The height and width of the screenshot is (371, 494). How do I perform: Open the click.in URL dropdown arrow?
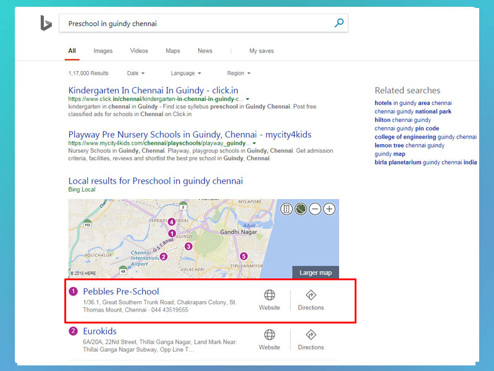click(248, 99)
